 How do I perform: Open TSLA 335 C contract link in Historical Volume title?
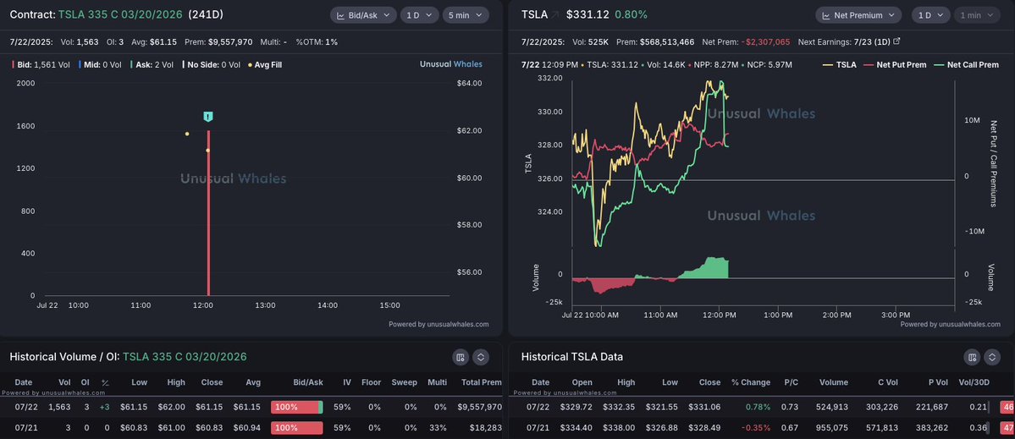click(x=185, y=357)
